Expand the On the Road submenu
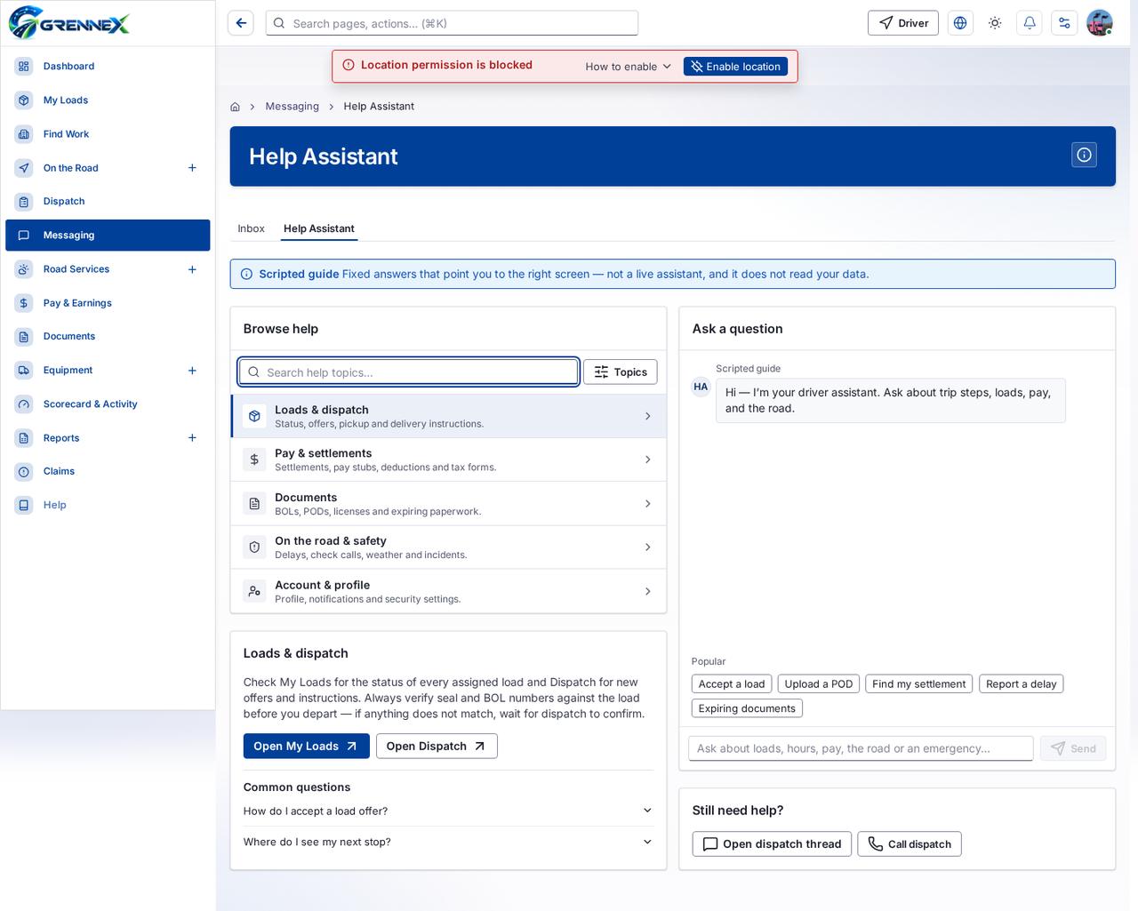This screenshot has width=1138, height=911. (x=192, y=167)
